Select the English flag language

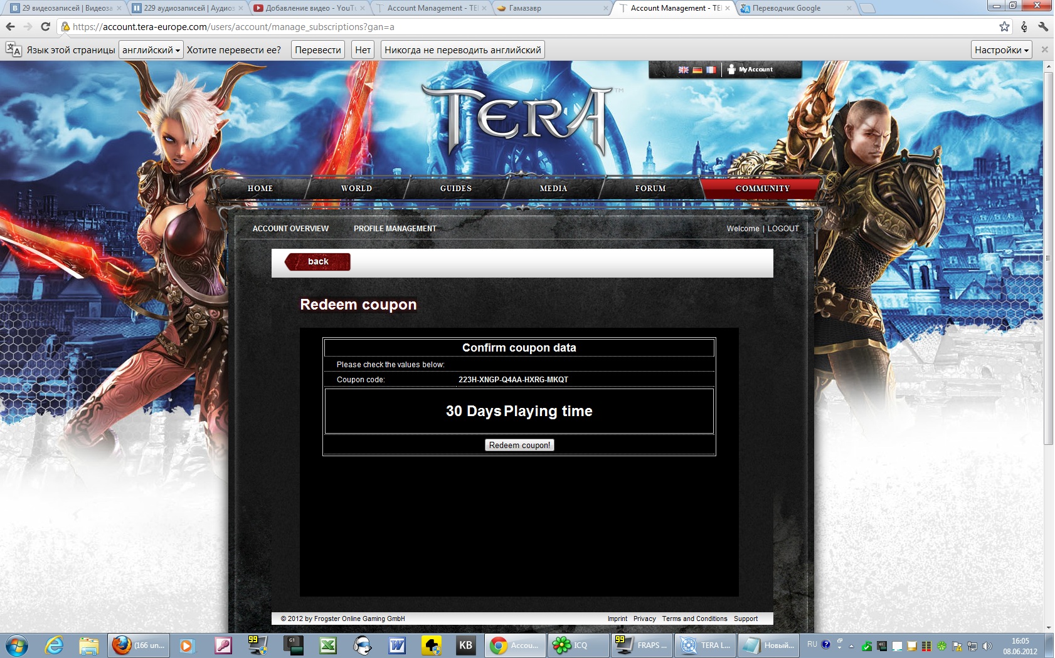point(684,70)
